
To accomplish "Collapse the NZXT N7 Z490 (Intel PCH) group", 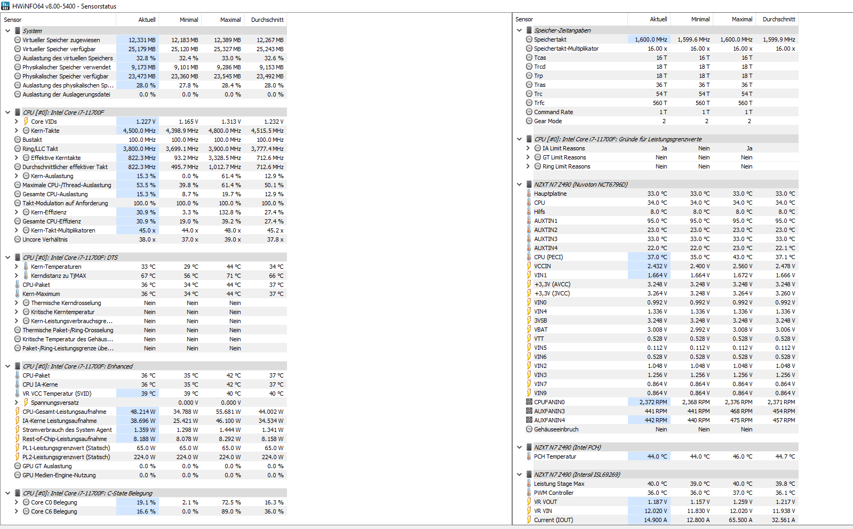I will click(x=519, y=447).
